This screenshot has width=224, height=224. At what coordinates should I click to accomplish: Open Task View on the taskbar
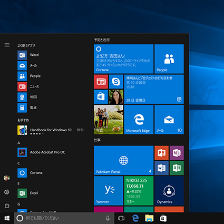click(x=121, y=218)
